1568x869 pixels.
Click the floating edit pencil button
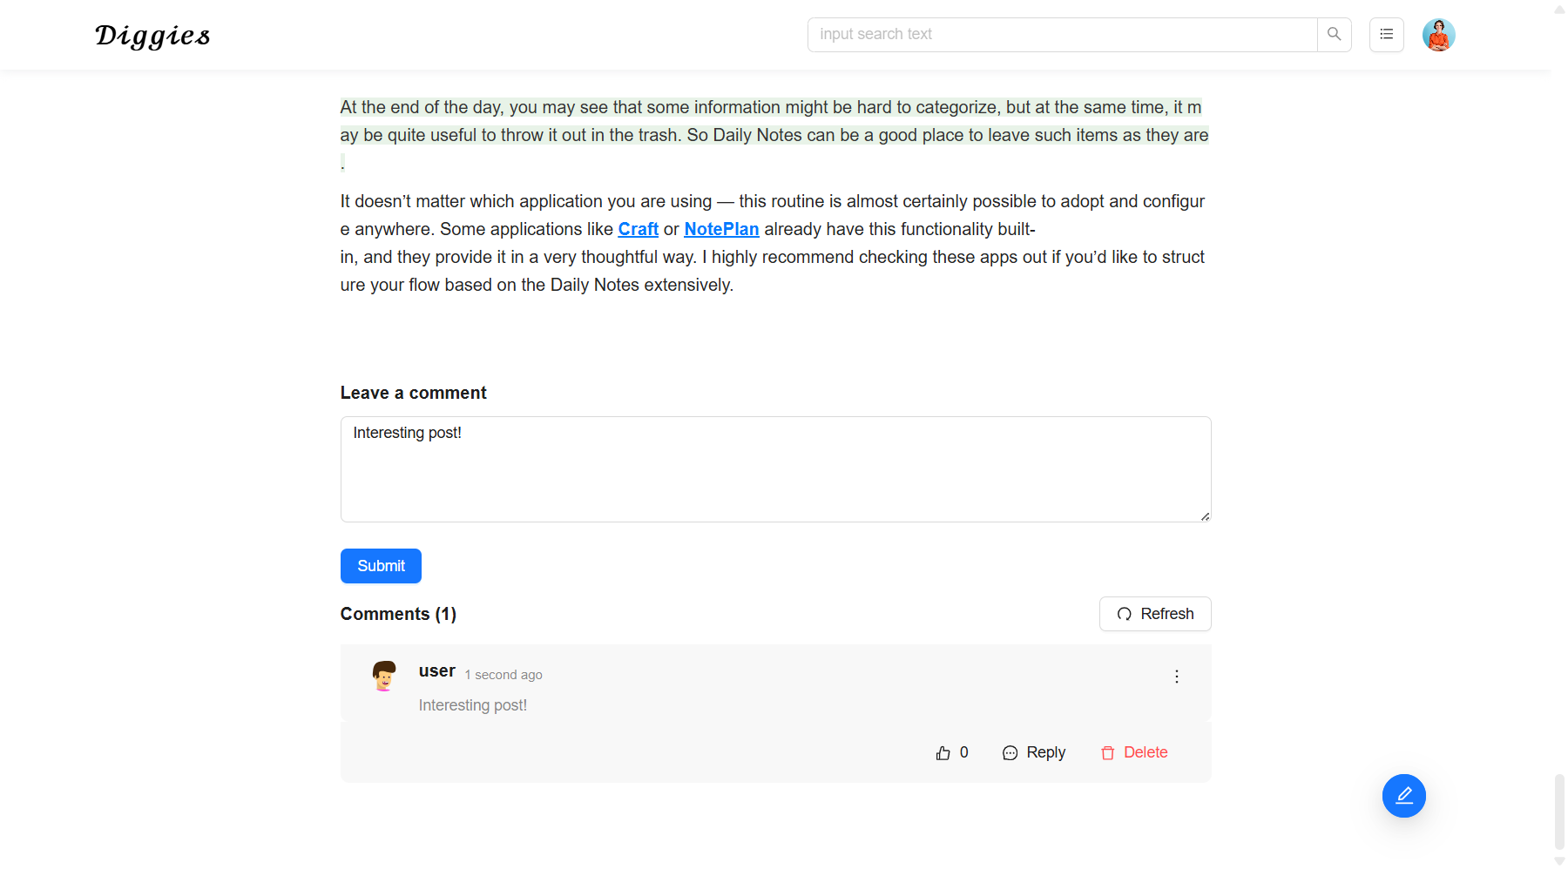click(1403, 796)
